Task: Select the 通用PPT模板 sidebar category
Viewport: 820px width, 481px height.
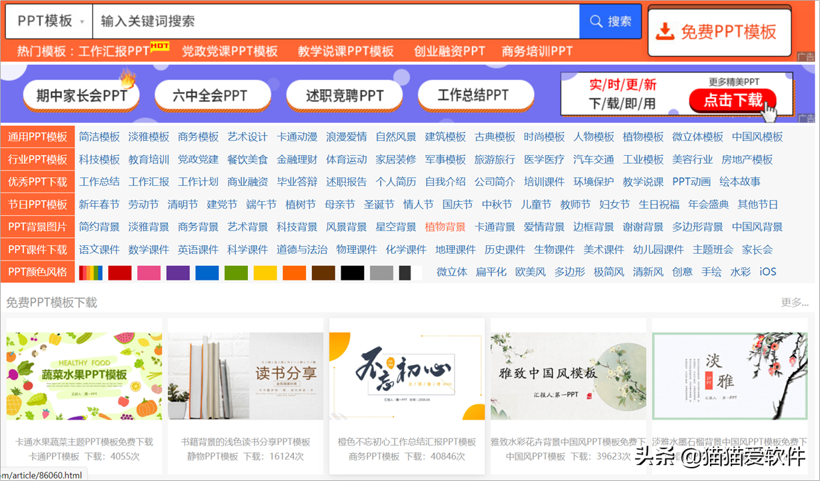Action: click(37, 137)
